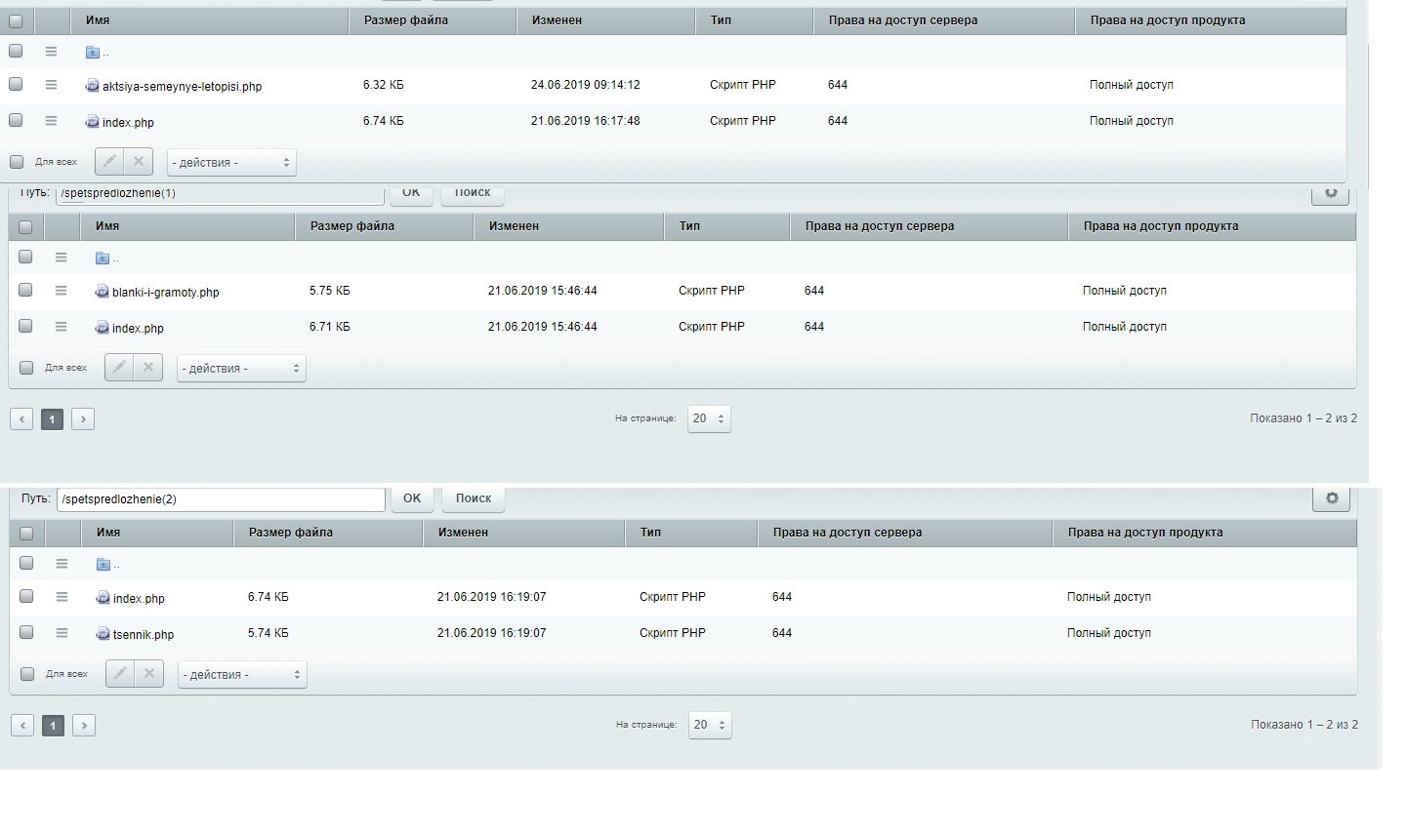Select page 1 under /spetspredlozhenie(2) list

click(54, 725)
